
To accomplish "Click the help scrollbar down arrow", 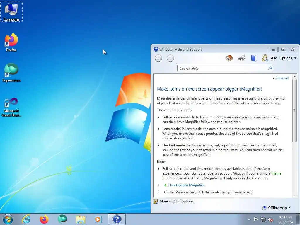I will pos(295,195).
